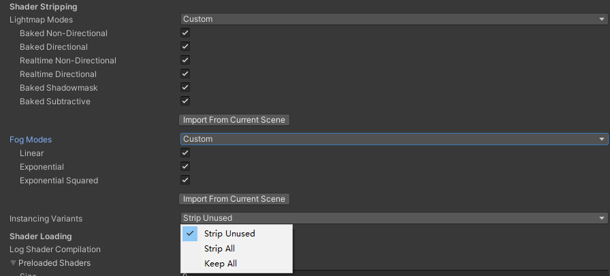Toggle the Exponential fog checkbox

[x=184, y=166]
